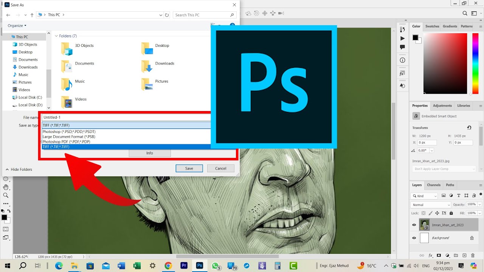Image resolution: width=484 pixels, height=272 pixels.
Task: Open the Change Screen Mode icon
Action: pos(6,238)
